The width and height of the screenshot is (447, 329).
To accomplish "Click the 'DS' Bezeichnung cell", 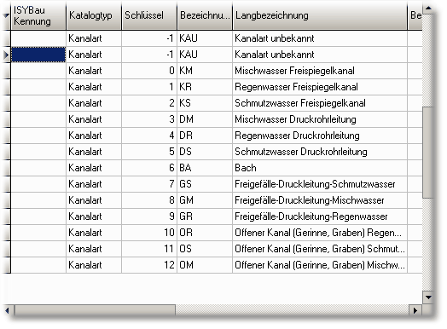I will point(205,152).
